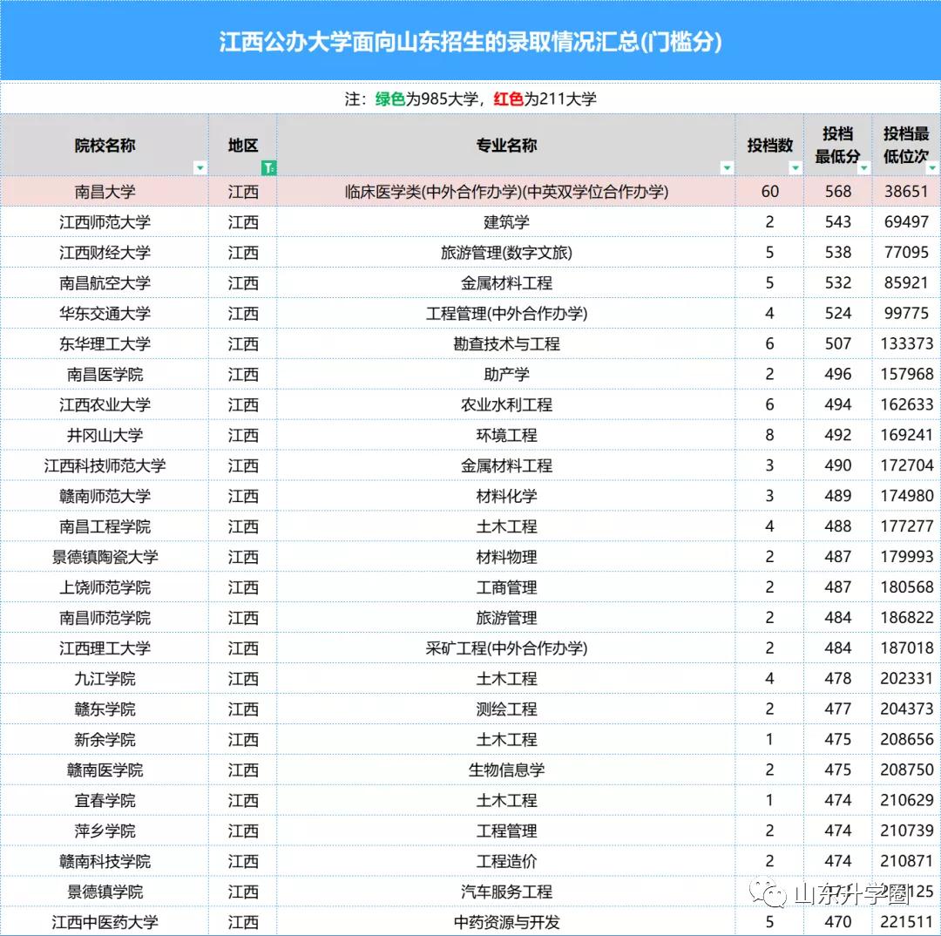941x936 pixels.
Task: Click the 地区 column header
Action: (242, 146)
